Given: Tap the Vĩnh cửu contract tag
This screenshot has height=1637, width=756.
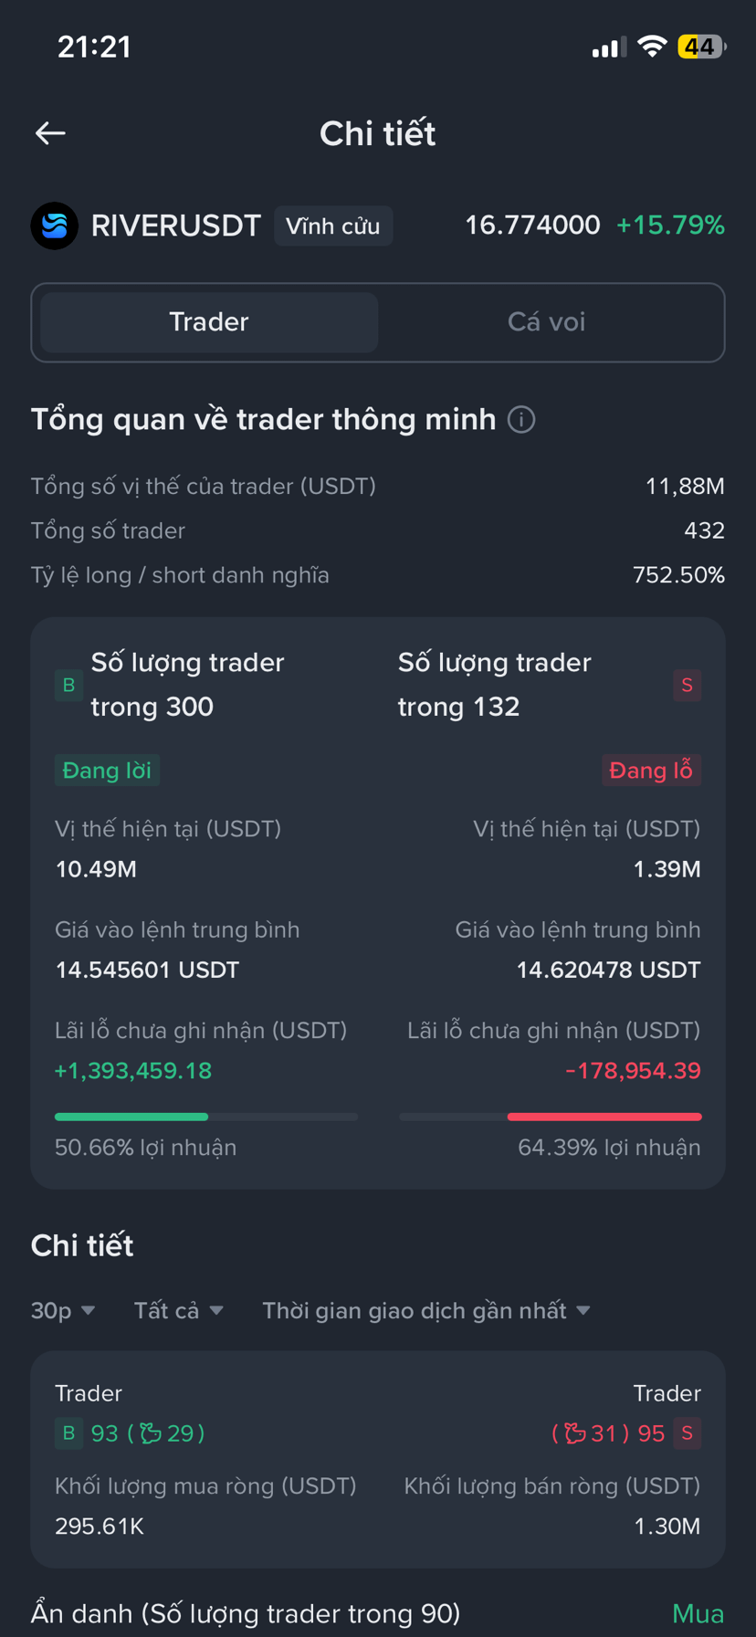Looking at the screenshot, I should click(333, 226).
